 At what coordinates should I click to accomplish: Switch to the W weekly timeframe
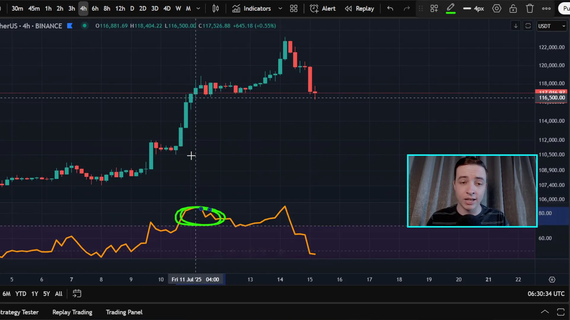coord(178,9)
